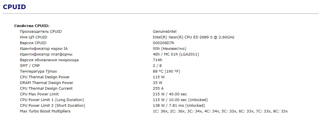Select the Intel Xeon E5-2689 CPU name value
Screen dimensions: 319x117
click(x=194, y=37)
